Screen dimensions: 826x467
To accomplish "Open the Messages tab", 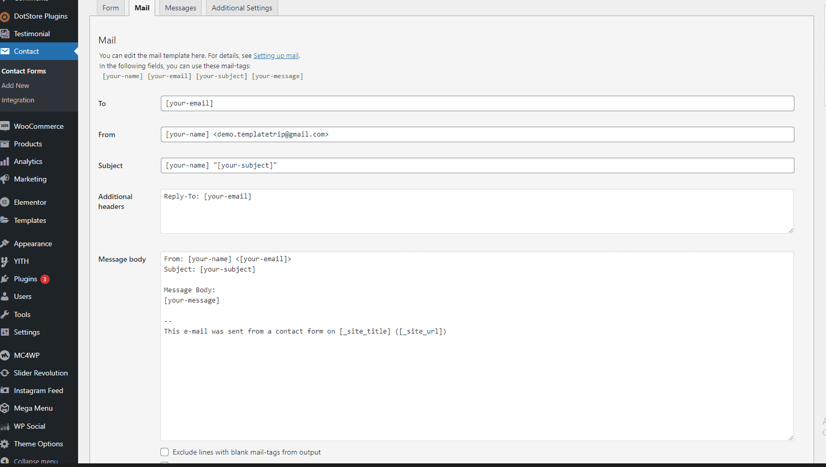I will (x=181, y=8).
